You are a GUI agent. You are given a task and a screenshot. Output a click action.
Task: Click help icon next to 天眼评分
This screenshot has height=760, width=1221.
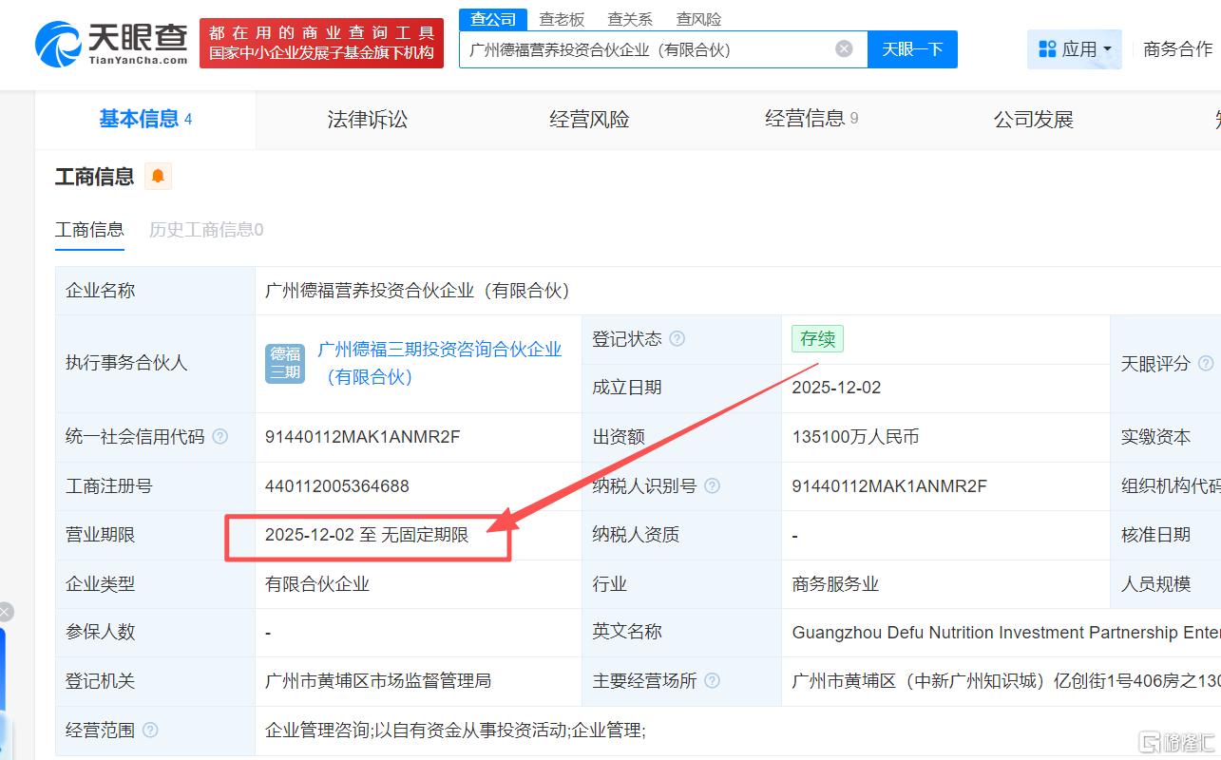tap(1206, 364)
